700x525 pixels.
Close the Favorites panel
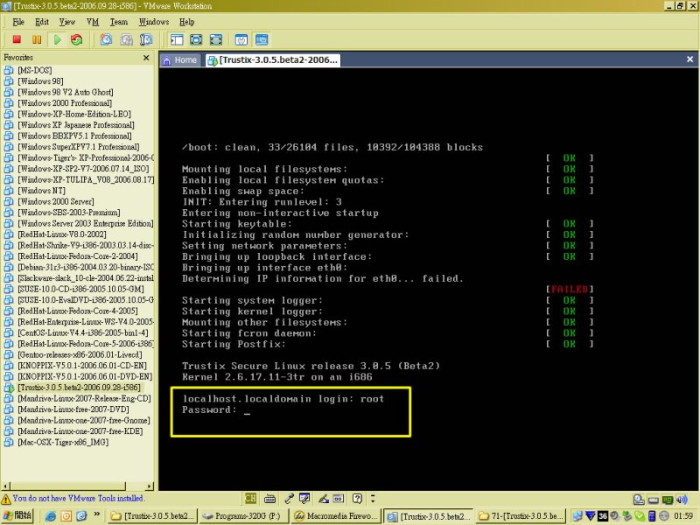point(146,58)
